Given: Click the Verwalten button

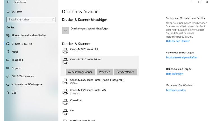Looking at the screenshot, I should (x=105, y=72).
